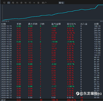This screenshot has width=103, height=101.
Task: Click the -0.42 loss amount
Action: 54,64
